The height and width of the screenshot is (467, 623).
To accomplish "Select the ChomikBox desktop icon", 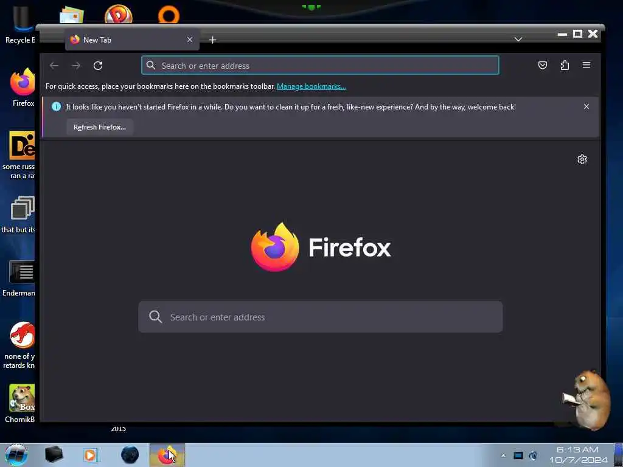I will 21,403.
